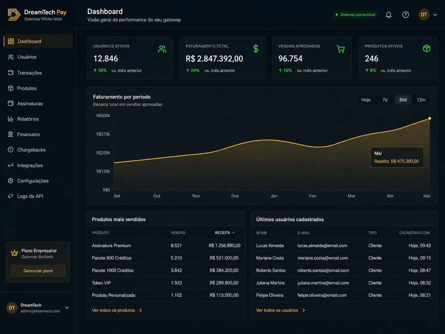Click admin@dreamtech.com in sidebar footer
The height and width of the screenshot is (334, 445).
click(x=40, y=311)
